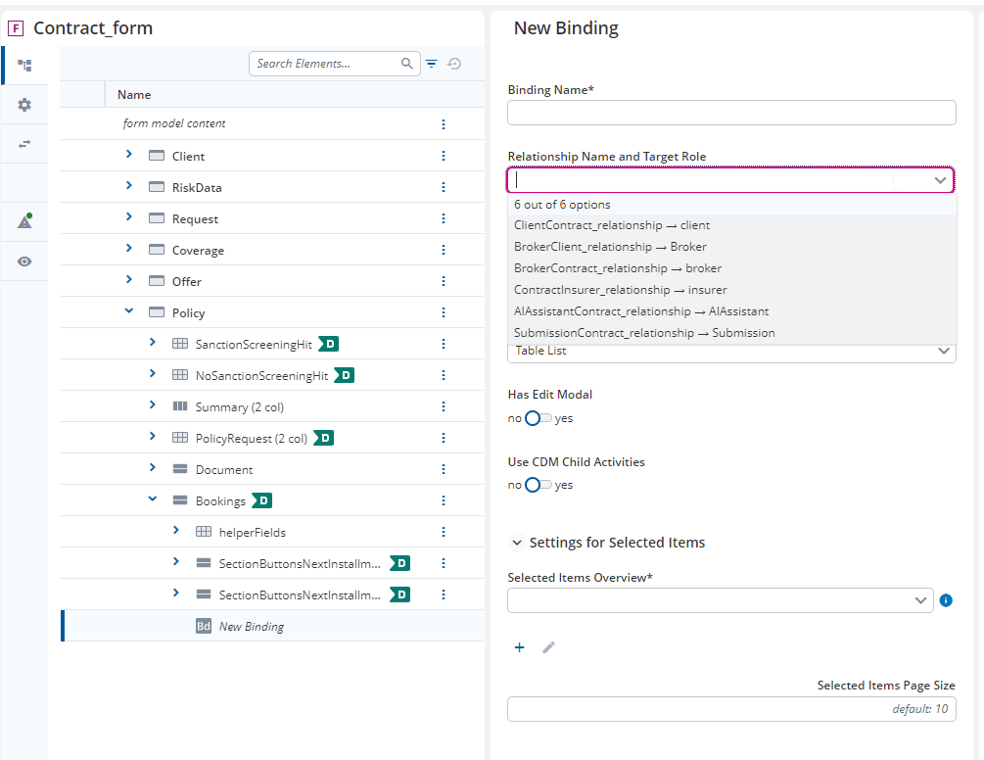
Task: Open the helperFields row options menu
Action: [444, 532]
